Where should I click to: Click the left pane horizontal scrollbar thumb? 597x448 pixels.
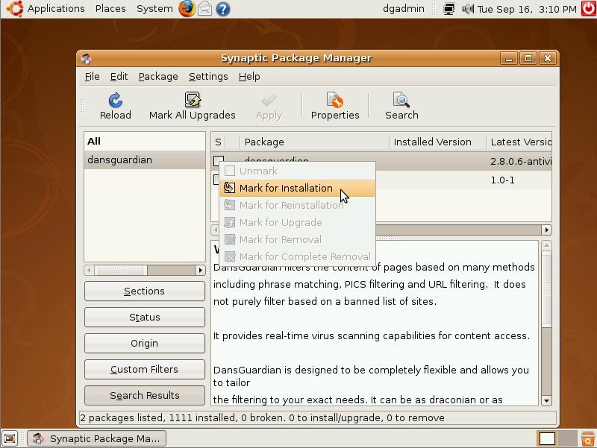121,270
